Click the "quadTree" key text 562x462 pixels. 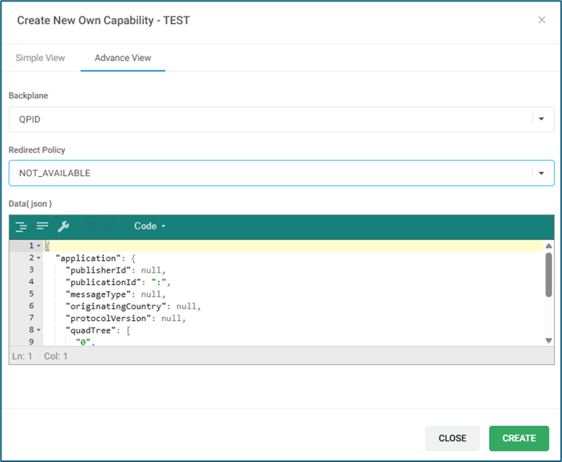coord(91,330)
